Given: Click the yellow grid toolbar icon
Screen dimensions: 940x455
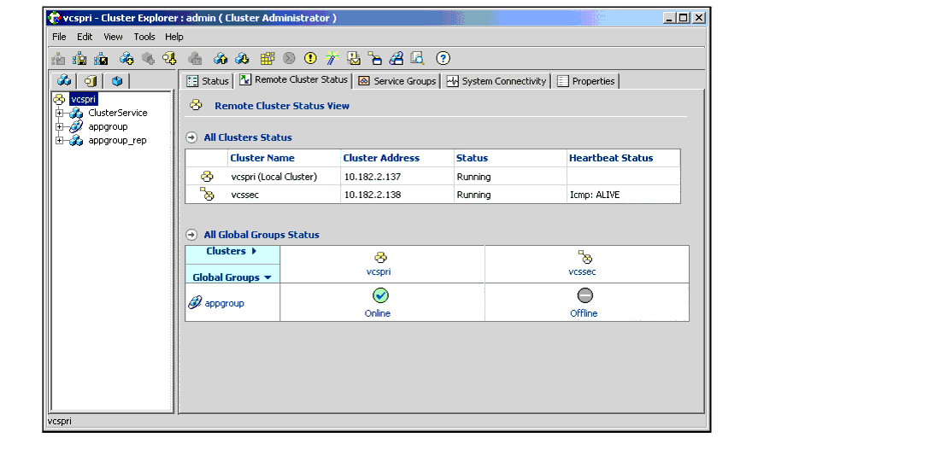Looking at the screenshot, I should coord(267,59).
